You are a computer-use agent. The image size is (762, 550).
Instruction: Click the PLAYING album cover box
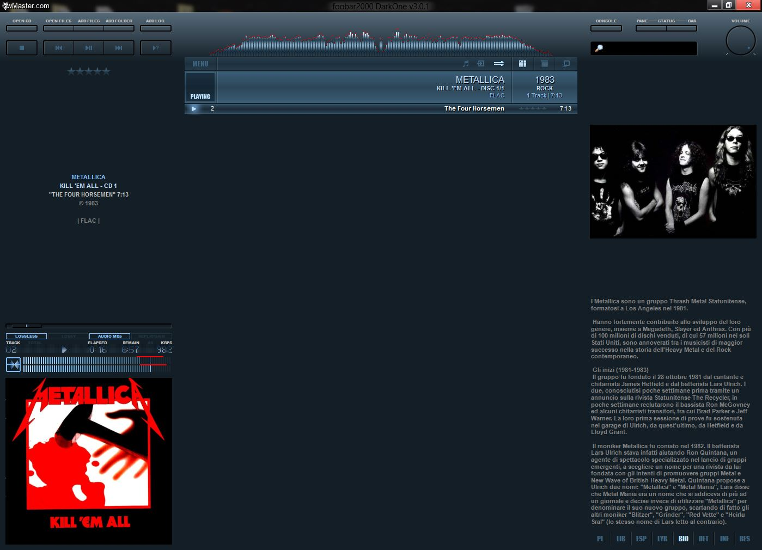click(200, 87)
